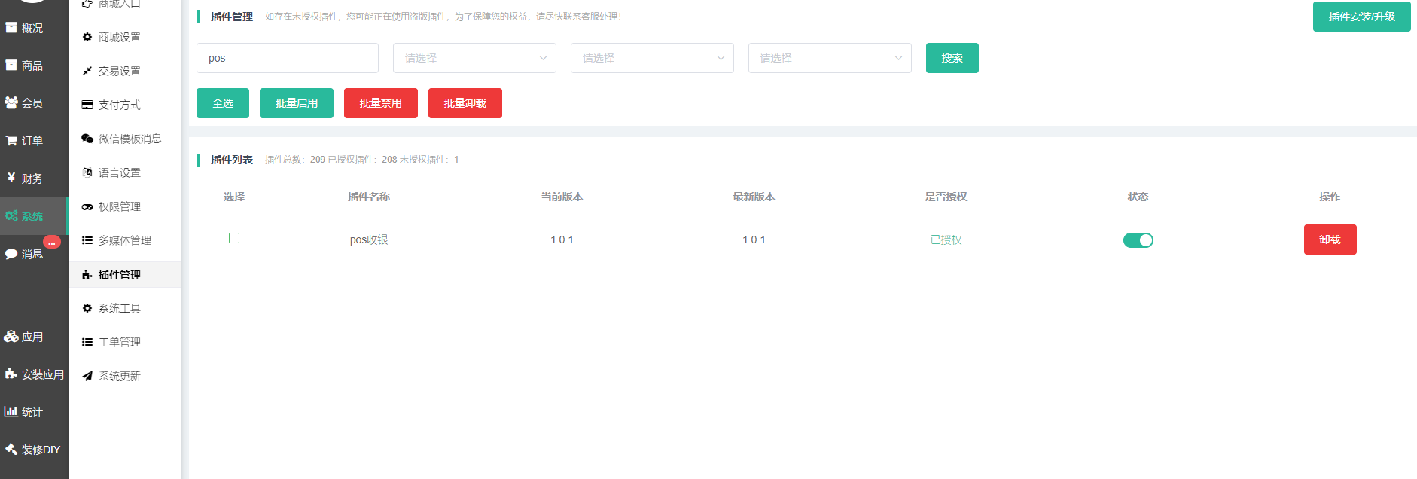Click the paper plane icon for 系统更新

[87, 376]
